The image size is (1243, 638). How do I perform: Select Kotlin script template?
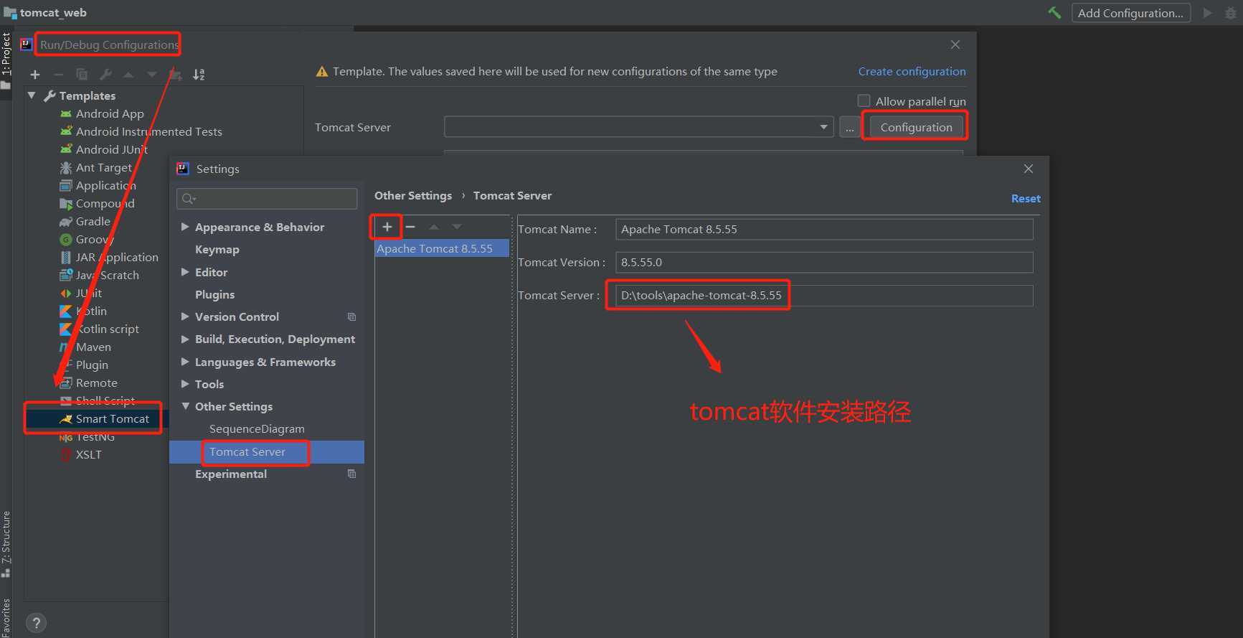click(x=108, y=329)
